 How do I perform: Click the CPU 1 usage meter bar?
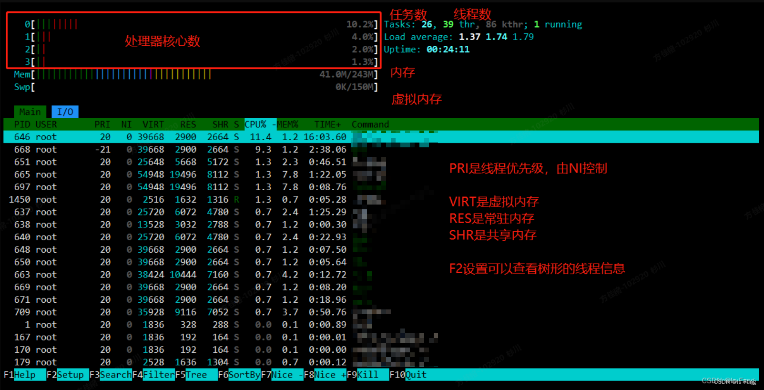tap(201, 37)
